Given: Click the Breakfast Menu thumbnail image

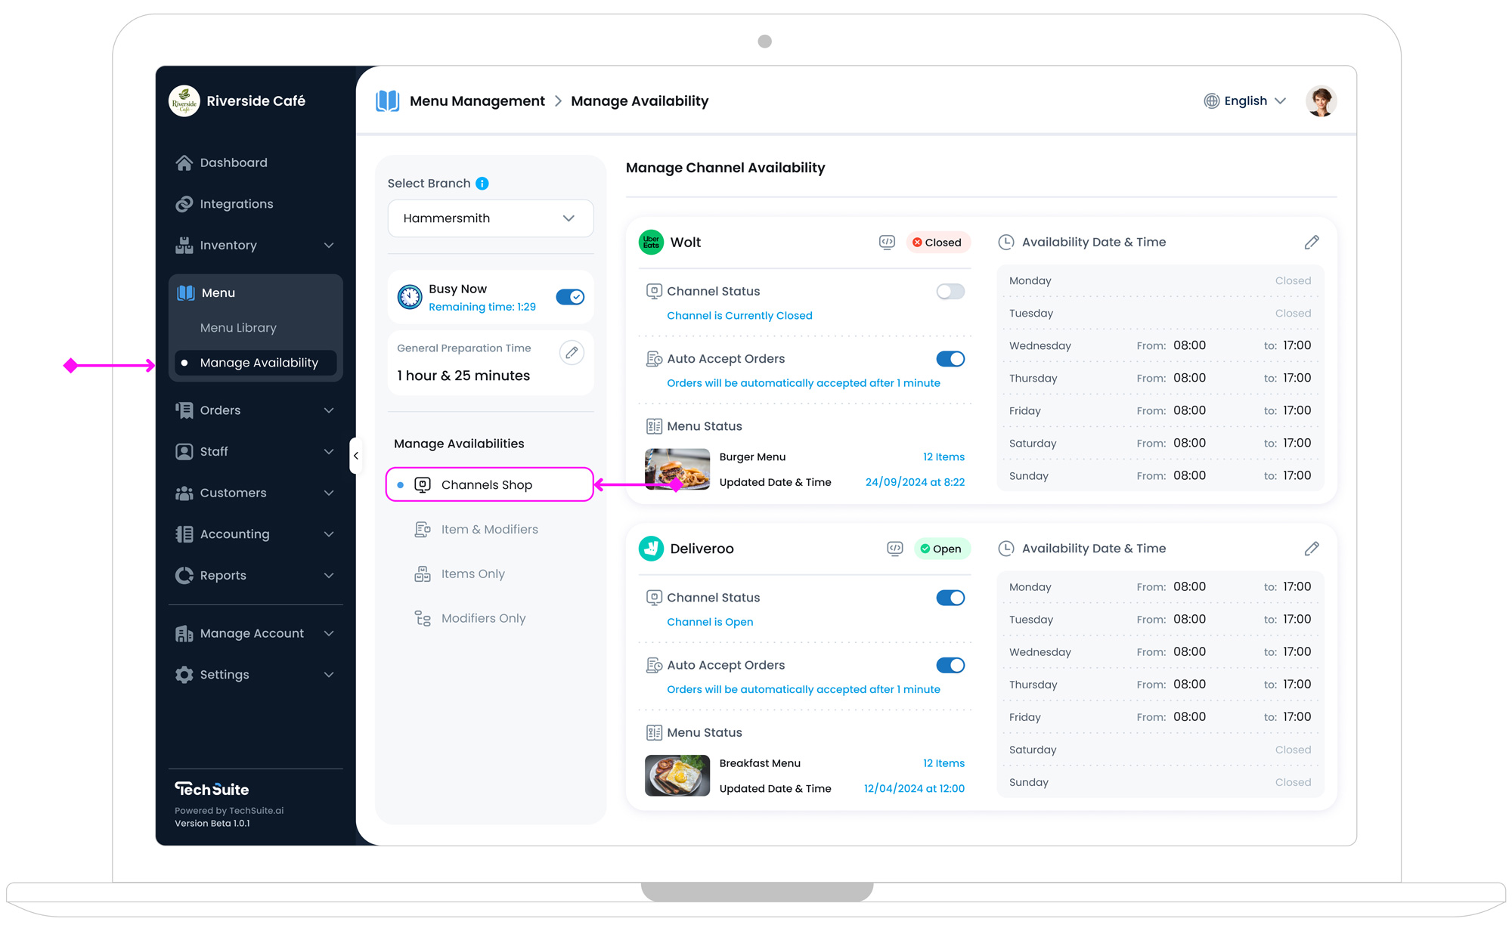Looking at the screenshot, I should pyautogui.click(x=677, y=775).
